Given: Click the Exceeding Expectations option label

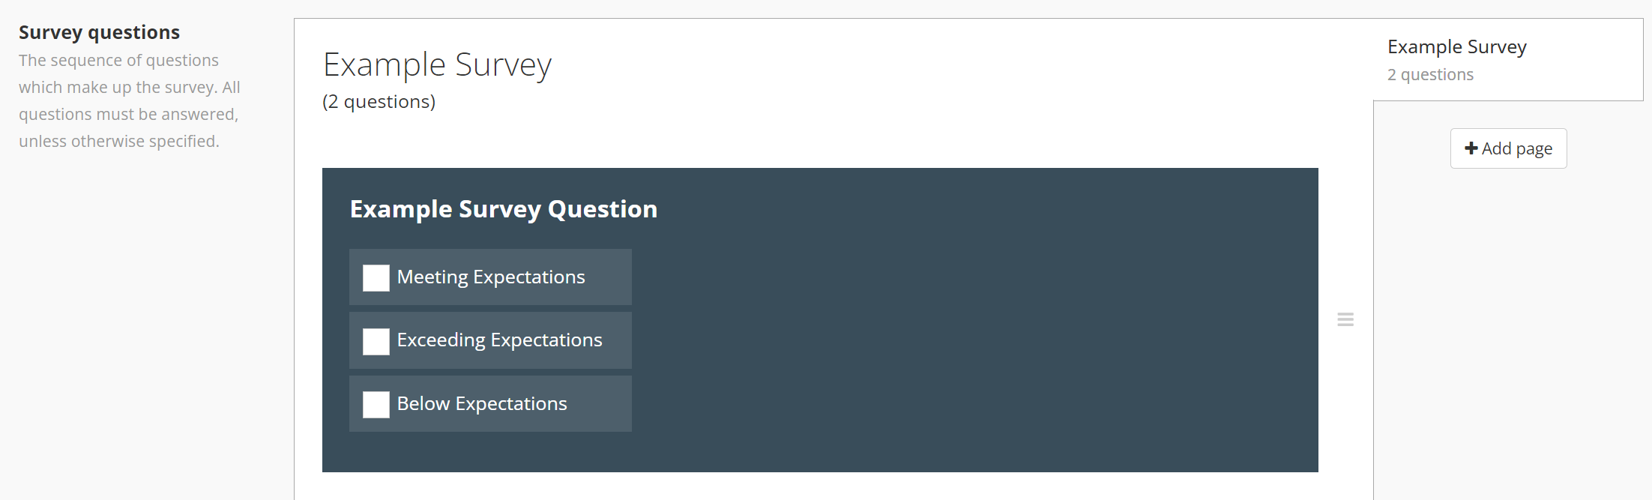Looking at the screenshot, I should coord(499,340).
